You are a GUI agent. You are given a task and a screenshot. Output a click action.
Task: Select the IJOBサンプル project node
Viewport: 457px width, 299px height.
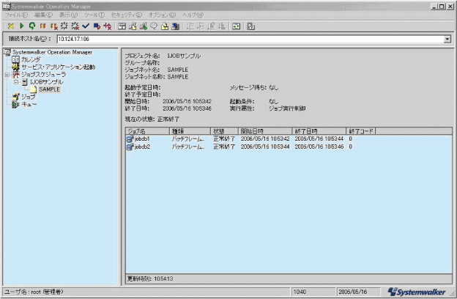pyautogui.click(x=47, y=82)
